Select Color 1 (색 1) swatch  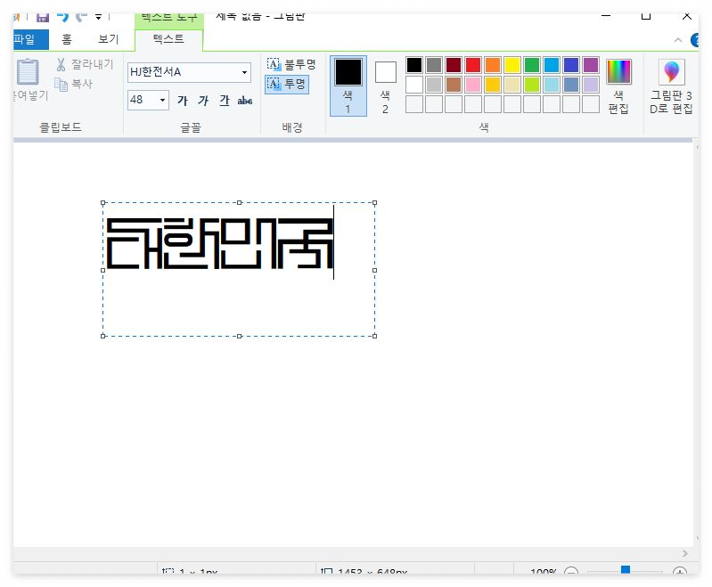pyautogui.click(x=348, y=86)
